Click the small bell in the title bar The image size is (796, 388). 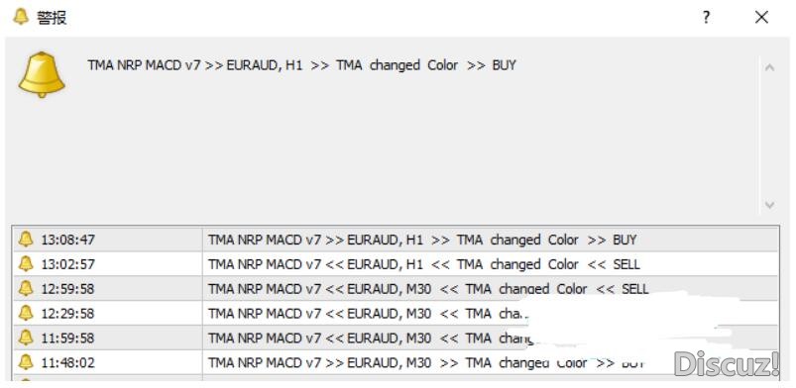click(21, 17)
